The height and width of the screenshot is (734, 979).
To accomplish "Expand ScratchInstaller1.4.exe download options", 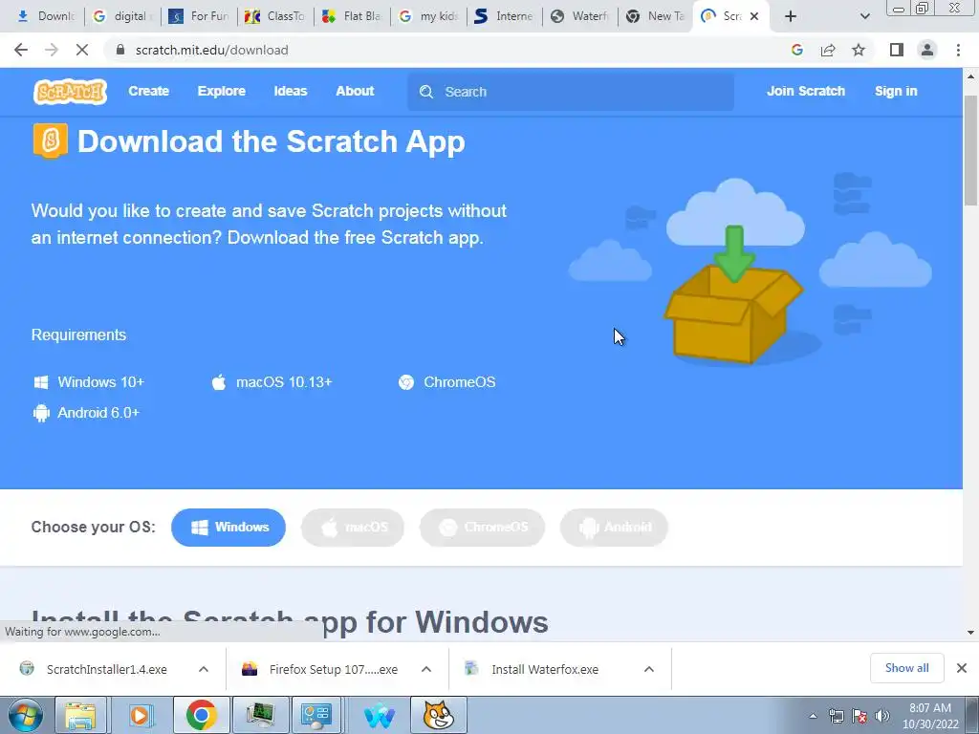I will (x=204, y=669).
